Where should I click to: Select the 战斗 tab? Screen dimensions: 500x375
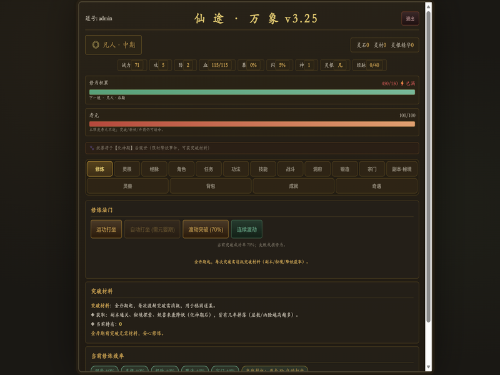tap(290, 169)
